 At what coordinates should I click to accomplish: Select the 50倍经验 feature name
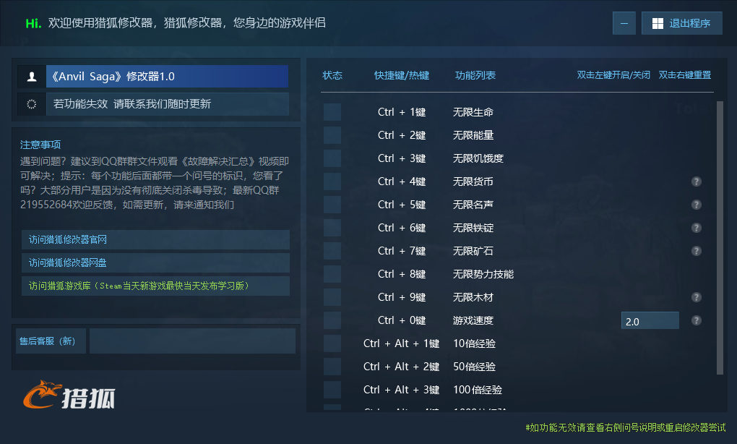pyautogui.click(x=474, y=367)
